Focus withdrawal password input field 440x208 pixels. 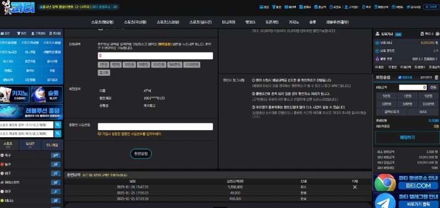click(x=155, y=127)
